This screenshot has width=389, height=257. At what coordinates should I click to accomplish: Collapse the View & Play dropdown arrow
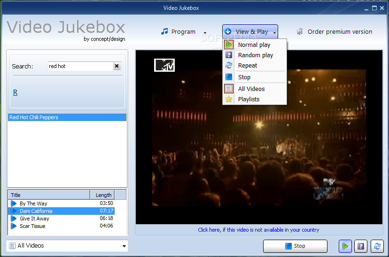click(x=274, y=33)
